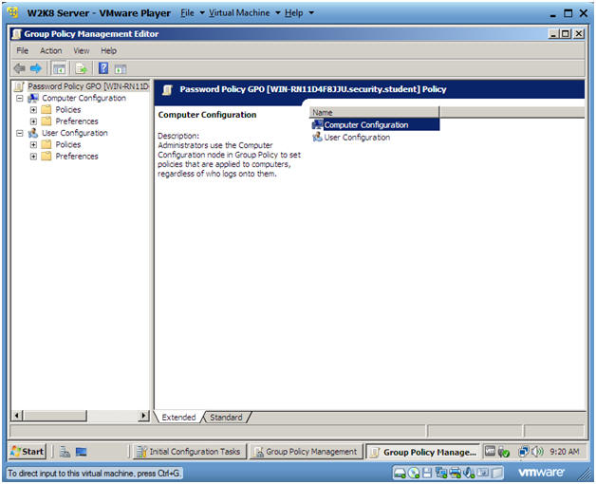
Task: Expand Policies under User Configuration
Action: (33, 145)
